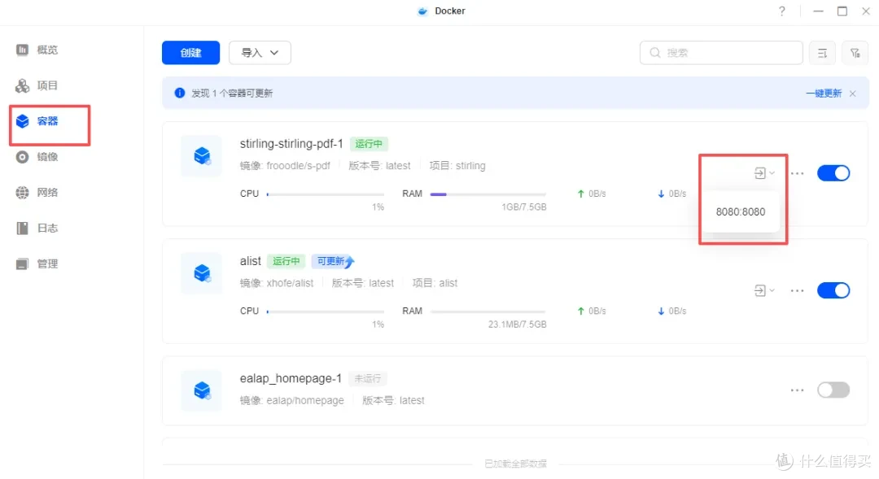Dismiss the container update notice banner
This screenshot has height=479, width=879.
click(x=853, y=94)
